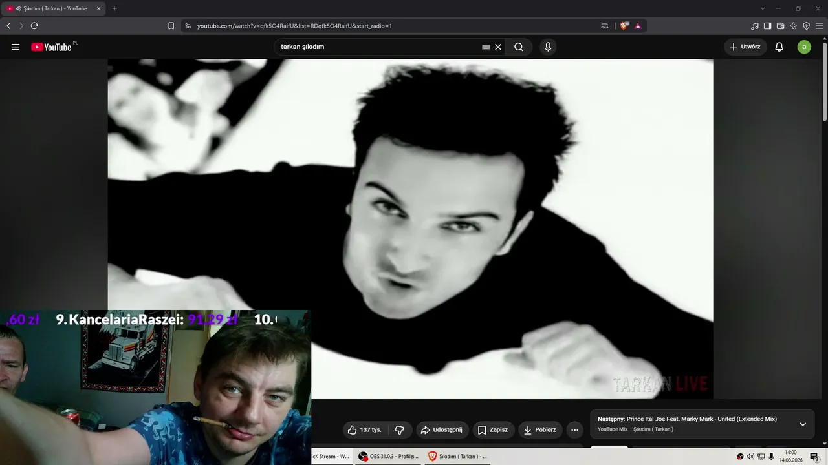Image resolution: width=828 pixels, height=465 pixels.
Task: Go to the YouTube home logo
Action: pos(51,47)
